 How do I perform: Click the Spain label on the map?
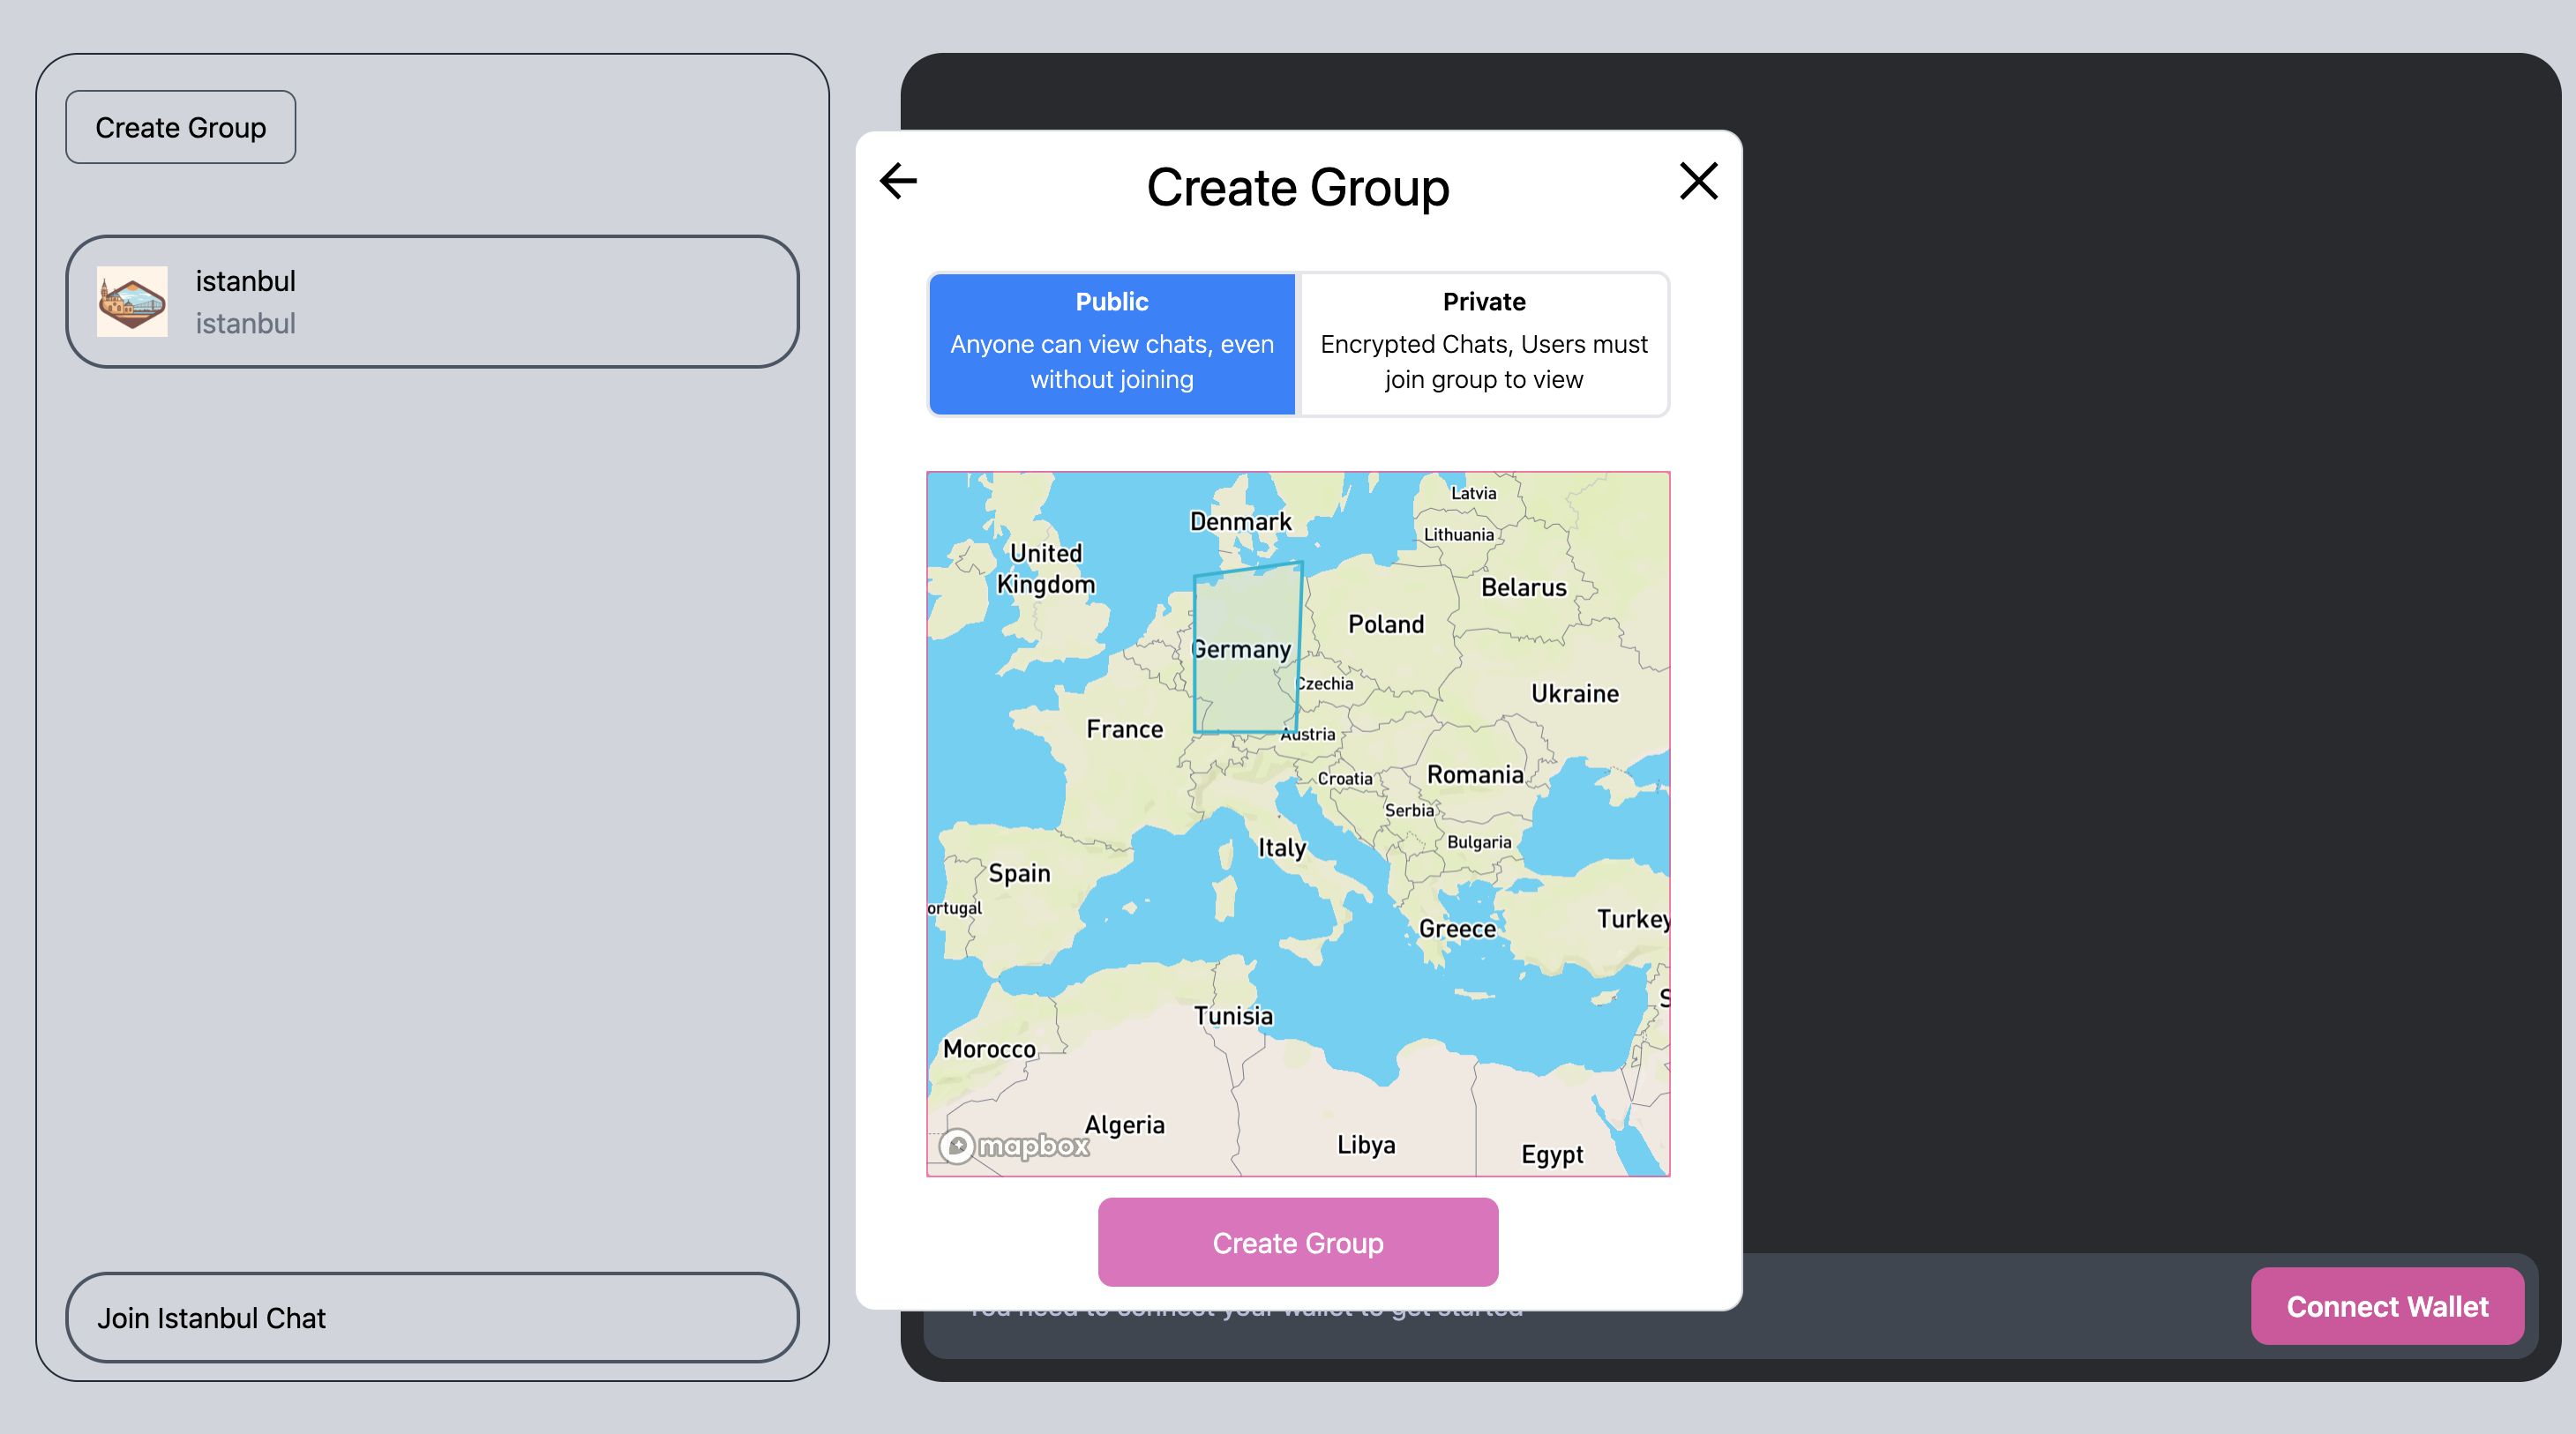point(1019,873)
